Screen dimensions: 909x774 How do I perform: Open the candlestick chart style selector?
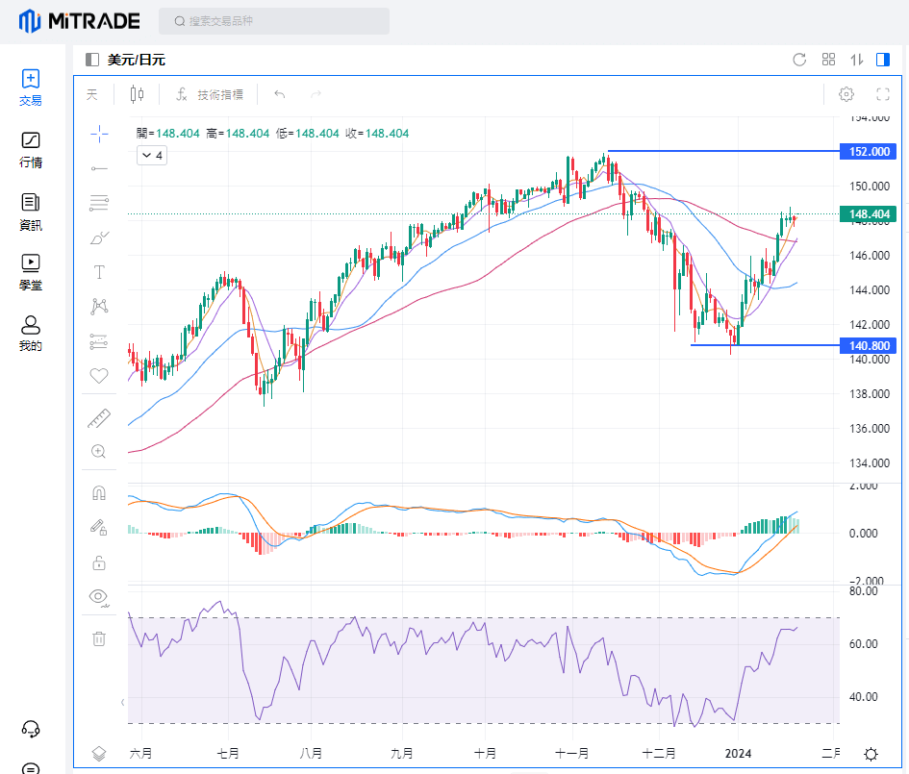(137, 94)
